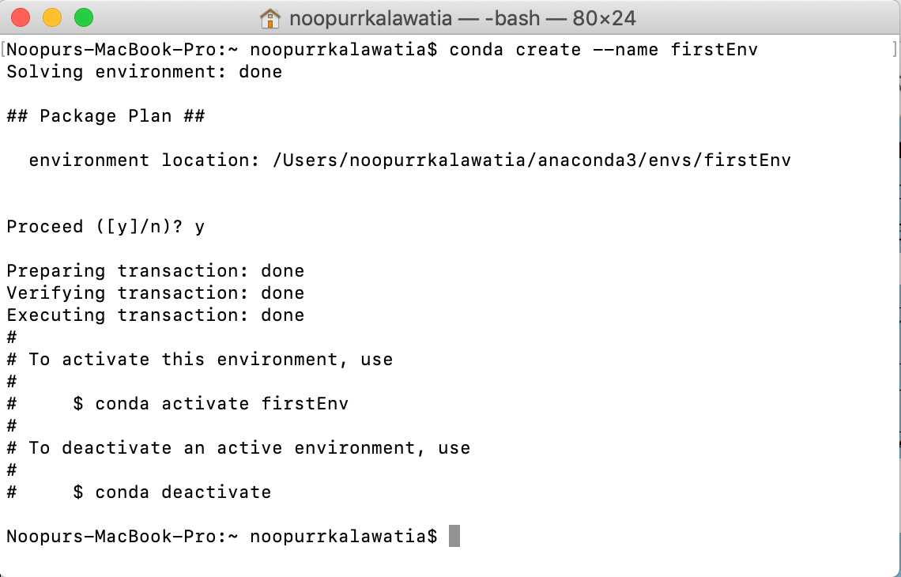Click the Preparing transaction: done line
Screen dimensions: 901x577
tap(154, 270)
